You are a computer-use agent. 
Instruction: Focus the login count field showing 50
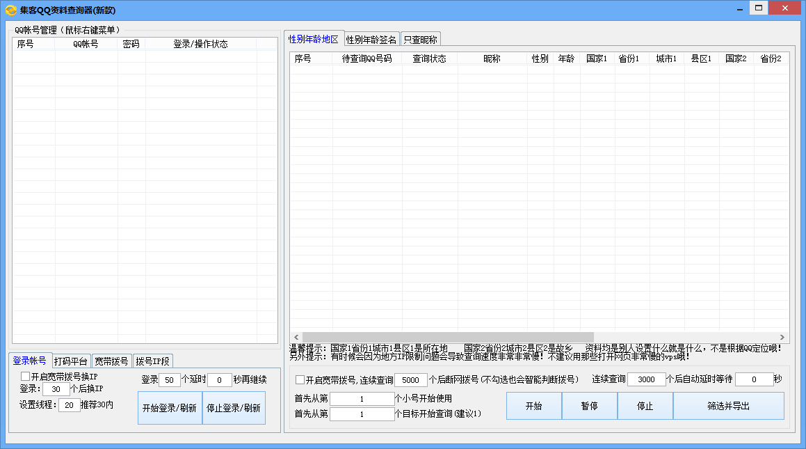click(x=170, y=380)
